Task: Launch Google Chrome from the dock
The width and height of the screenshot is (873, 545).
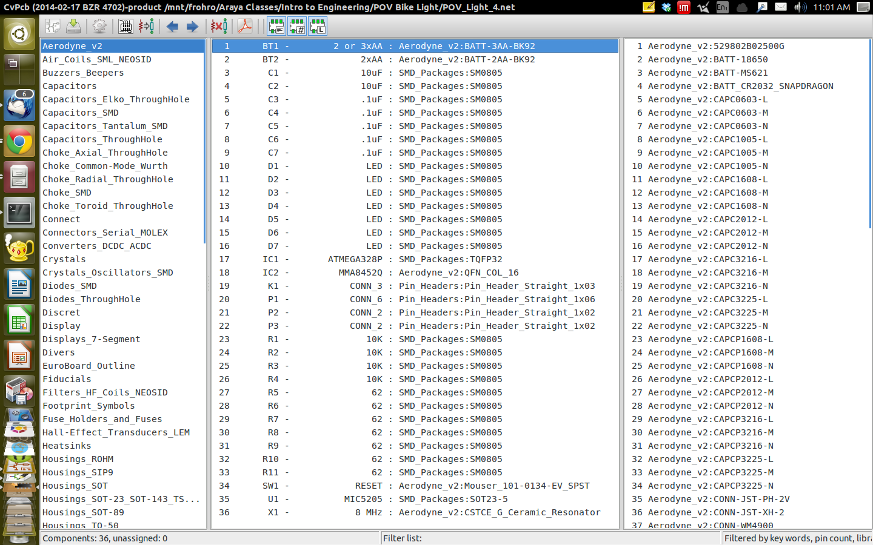Action: (x=19, y=142)
